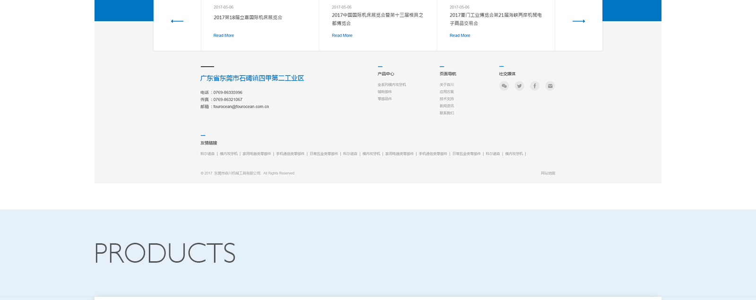Read More for 2017厦门工业博览会 article

click(460, 35)
